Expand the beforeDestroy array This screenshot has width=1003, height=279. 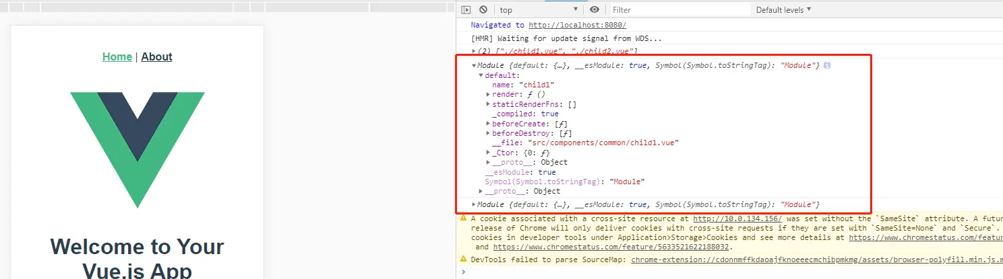[x=488, y=133]
